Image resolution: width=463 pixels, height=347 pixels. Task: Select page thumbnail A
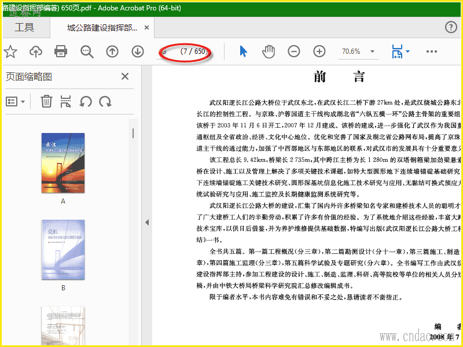(x=63, y=163)
